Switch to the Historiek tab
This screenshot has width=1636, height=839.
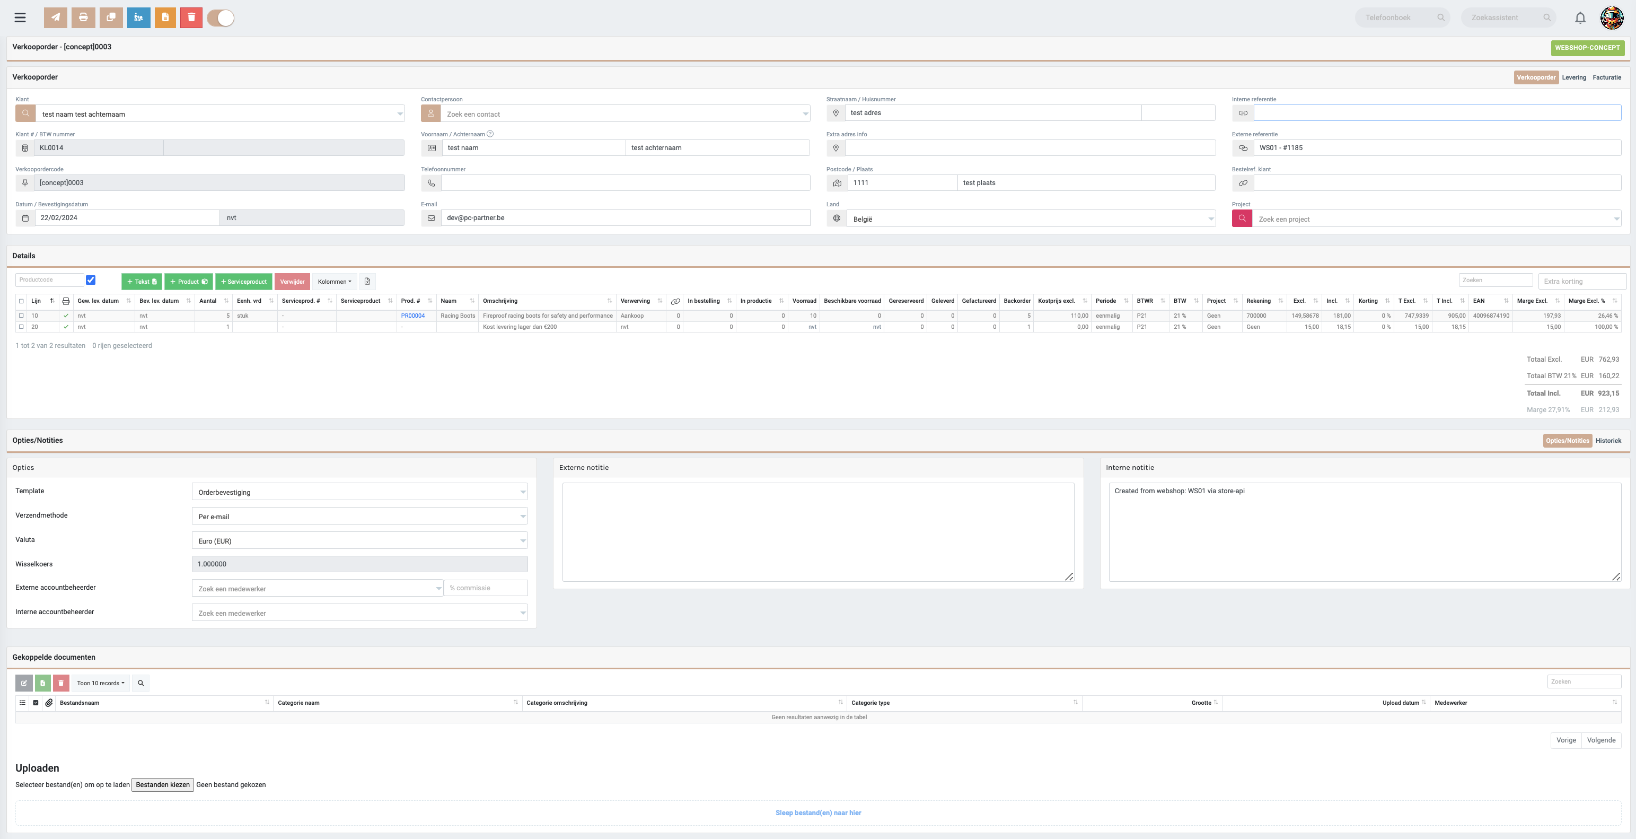(x=1608, y=441)
